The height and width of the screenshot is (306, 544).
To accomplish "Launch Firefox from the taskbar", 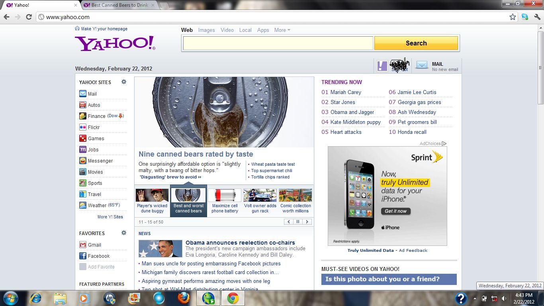I will [x=184, y=298].
